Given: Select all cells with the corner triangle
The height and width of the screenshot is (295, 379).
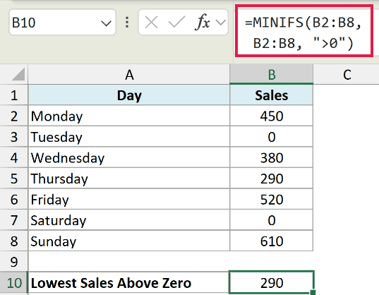Looking at the screenshot, I should pyautogui.click(x=18, y=74).
